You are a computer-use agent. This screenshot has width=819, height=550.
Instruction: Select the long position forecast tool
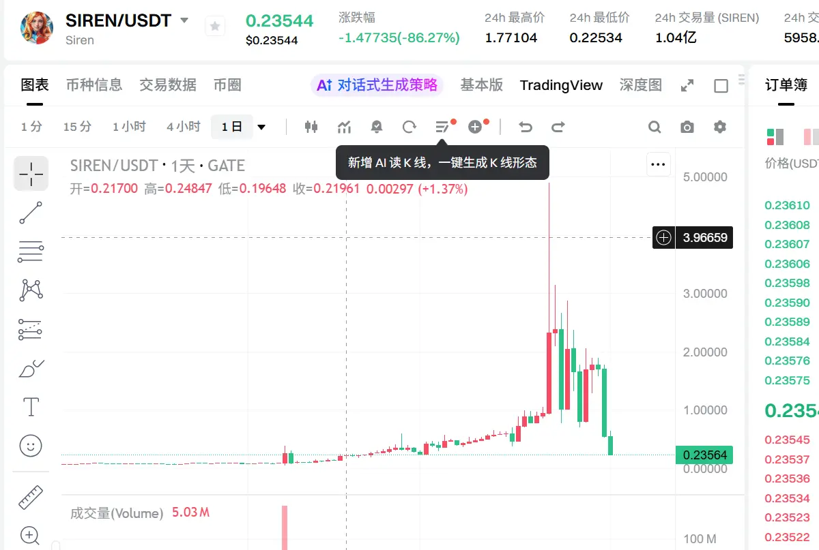[x=31, y=330]
